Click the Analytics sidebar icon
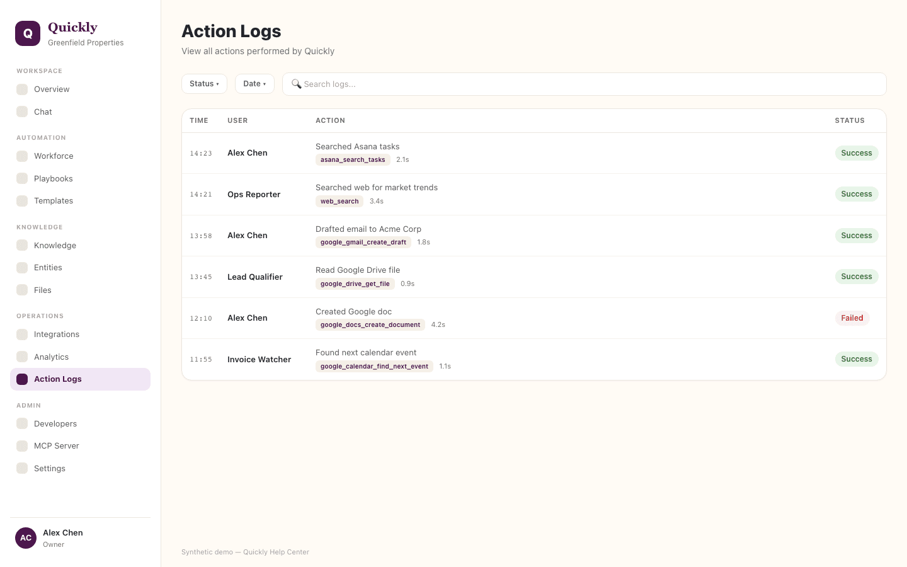This screenshot has height=567, width=907. pyautogui.click(x=22, y=357)
